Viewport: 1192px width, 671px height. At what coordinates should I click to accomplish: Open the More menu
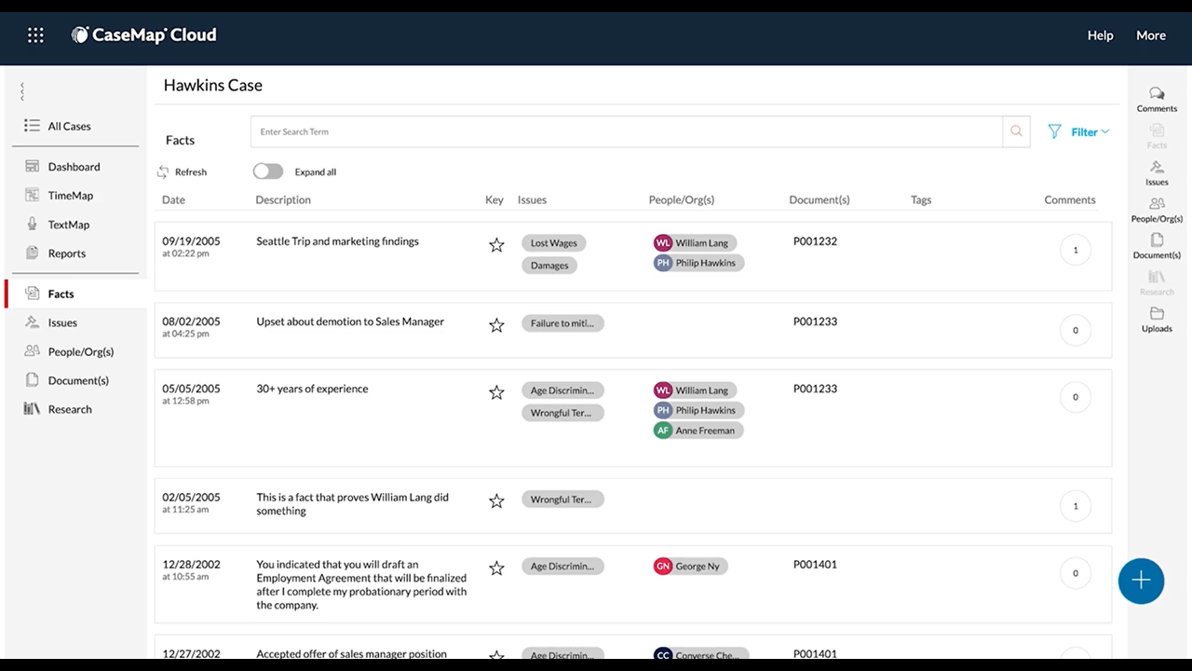pyautogui.click(x=1150, y=35)
